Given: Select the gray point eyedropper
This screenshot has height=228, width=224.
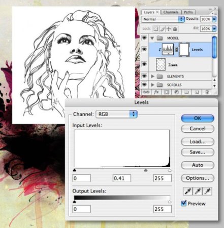Looking at the screenshot, I should [x=198, y=191].
